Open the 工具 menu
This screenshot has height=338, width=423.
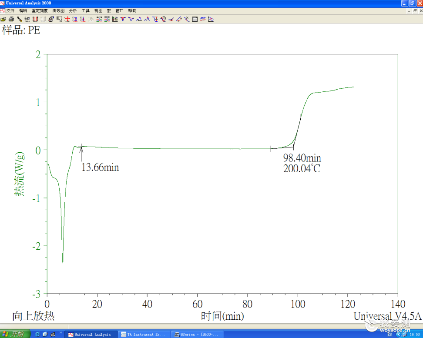pos(86,11)
